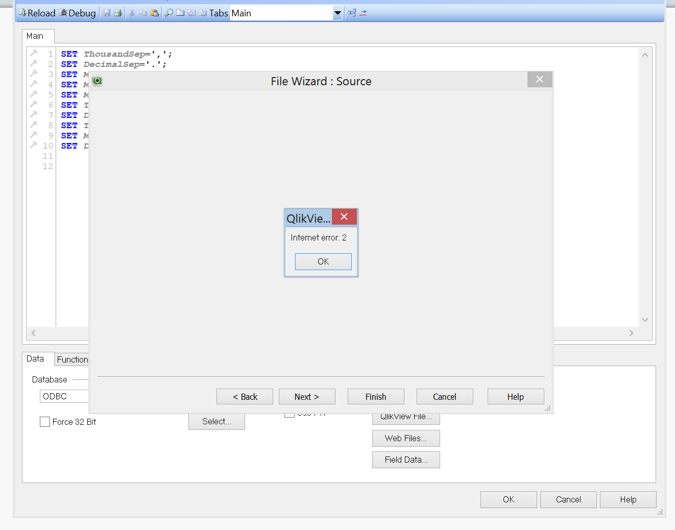
Task: Click the Reload script toolbar button
Action: click(x=37, y=13)
